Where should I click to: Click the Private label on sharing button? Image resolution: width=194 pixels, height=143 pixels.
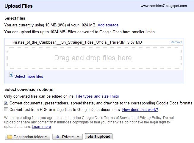point(68,137)
